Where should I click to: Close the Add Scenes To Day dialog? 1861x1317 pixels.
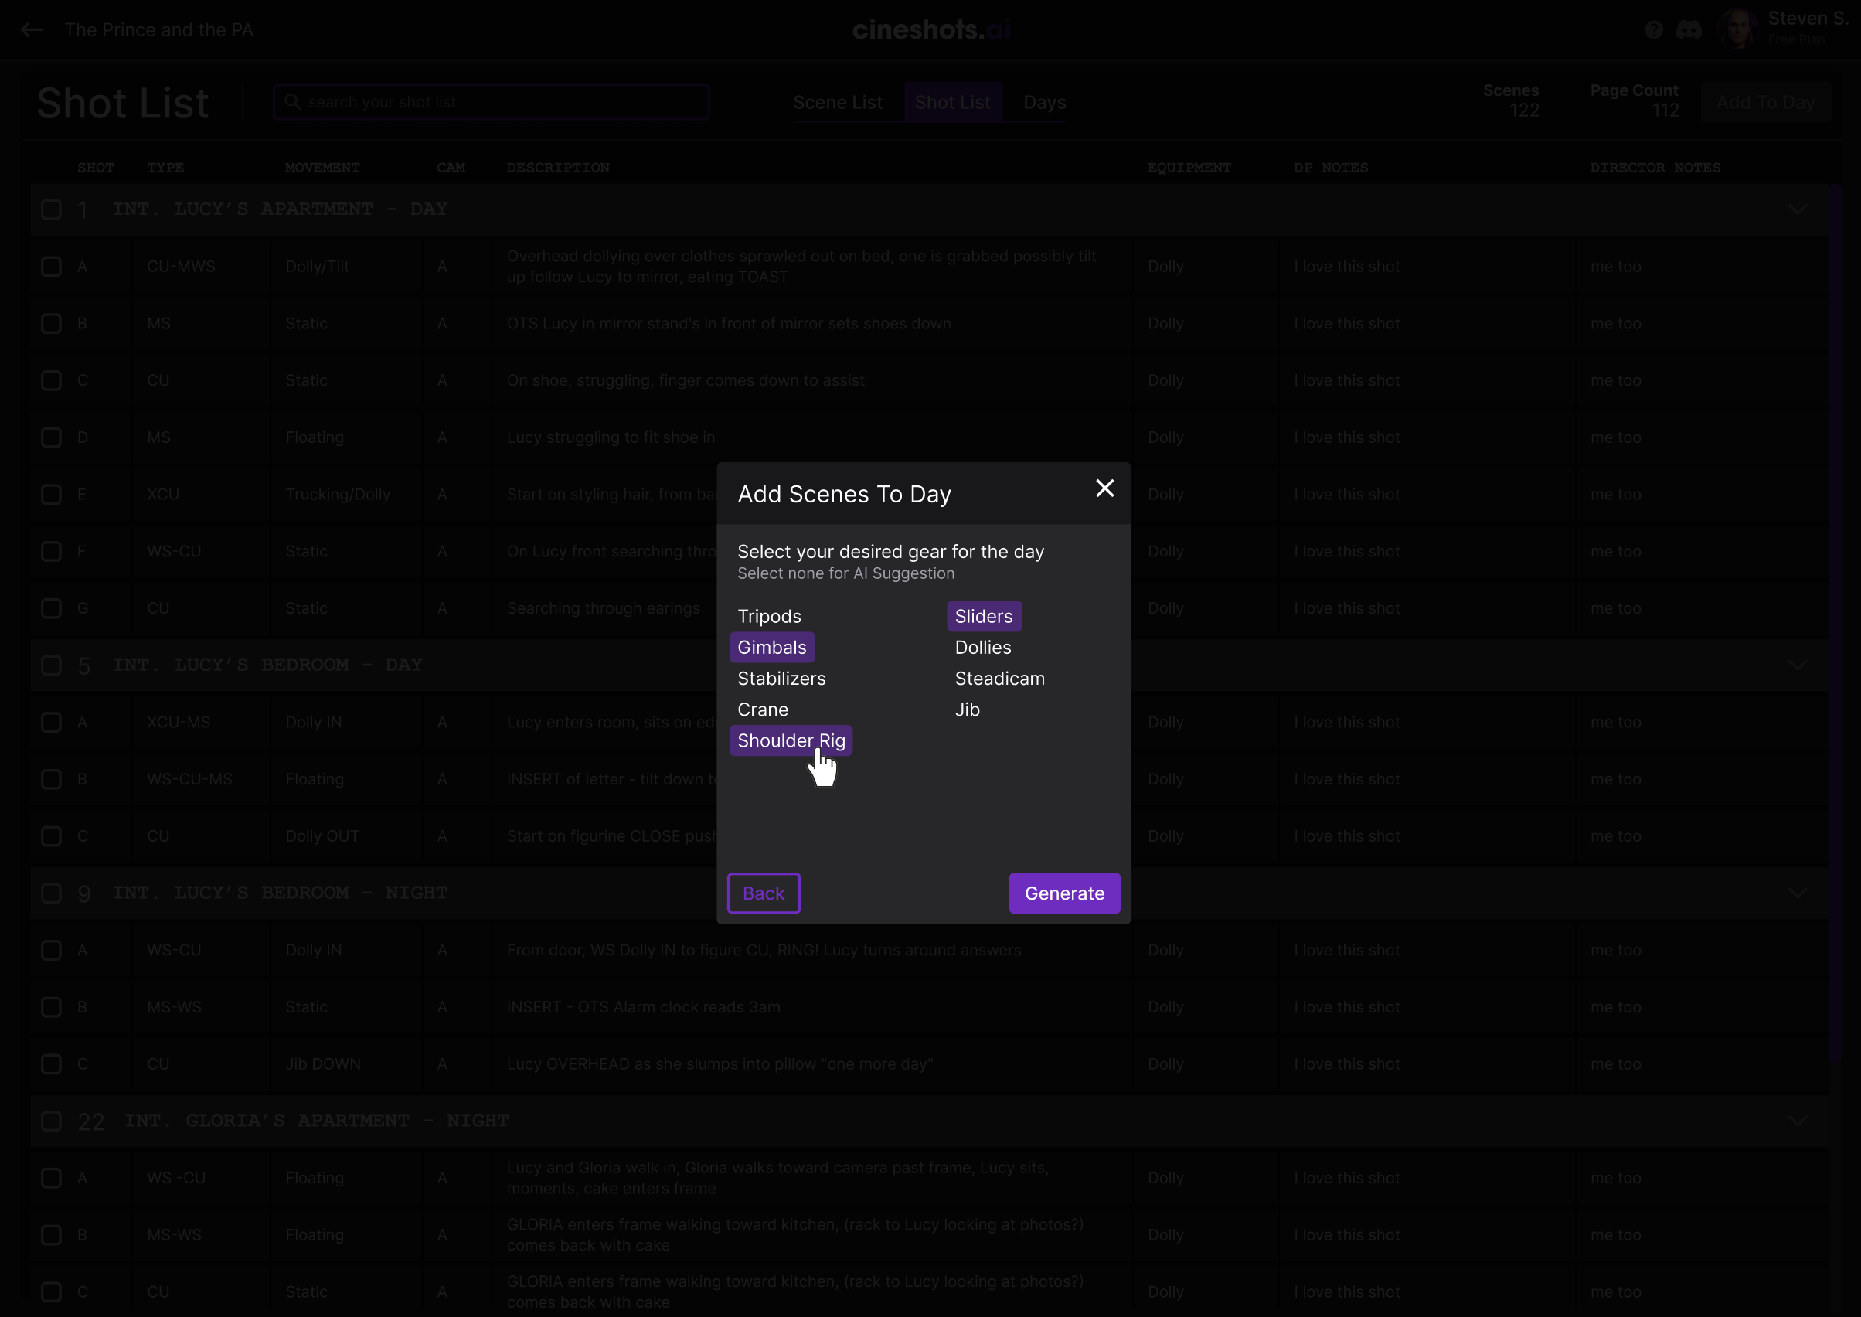coord(1104,488)
